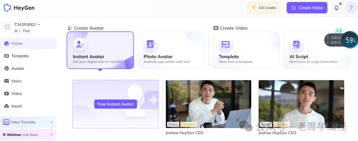Click the 0.5 Credits button

(264, 8)
